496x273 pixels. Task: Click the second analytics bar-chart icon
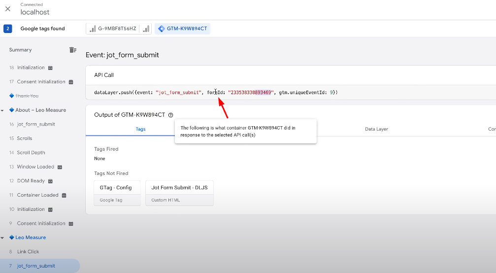coord(146,29)
